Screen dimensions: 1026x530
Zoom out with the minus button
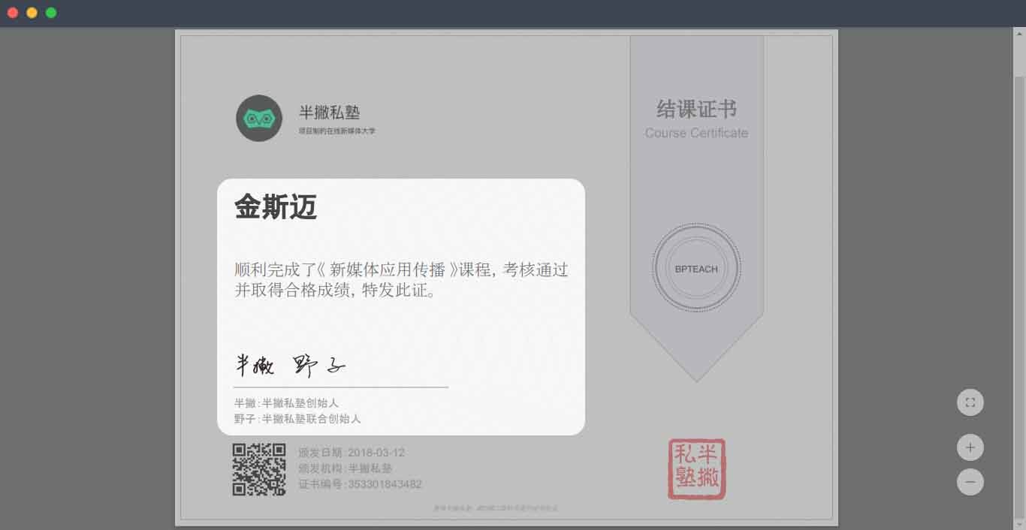click(x=970, y=482)
